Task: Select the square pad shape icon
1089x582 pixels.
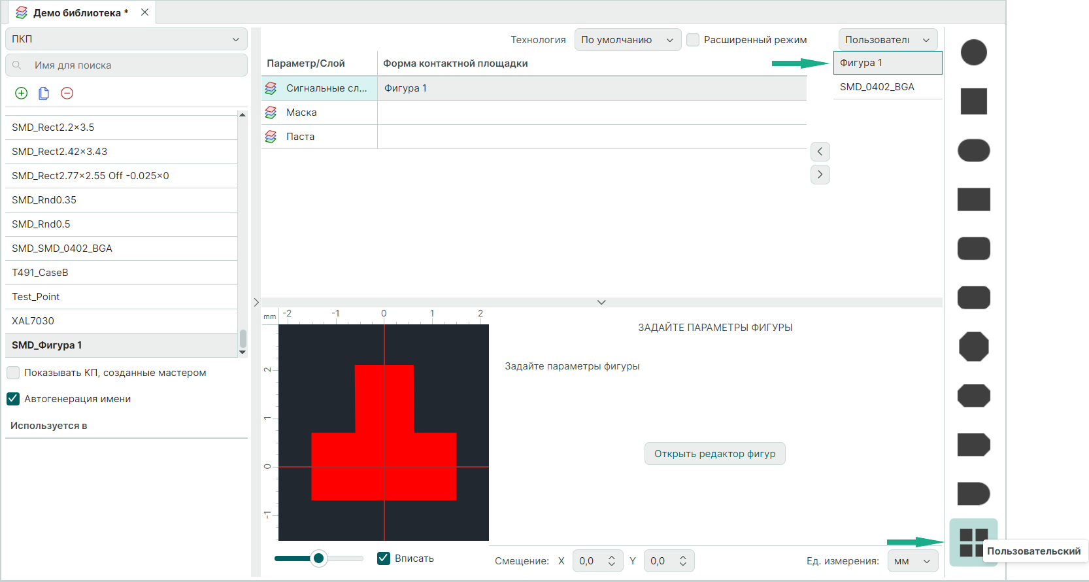Action: (x=973, y=101)
